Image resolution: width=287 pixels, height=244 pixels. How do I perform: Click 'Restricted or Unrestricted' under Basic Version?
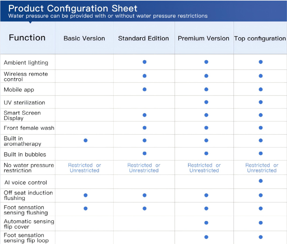[x=85, y=168]
